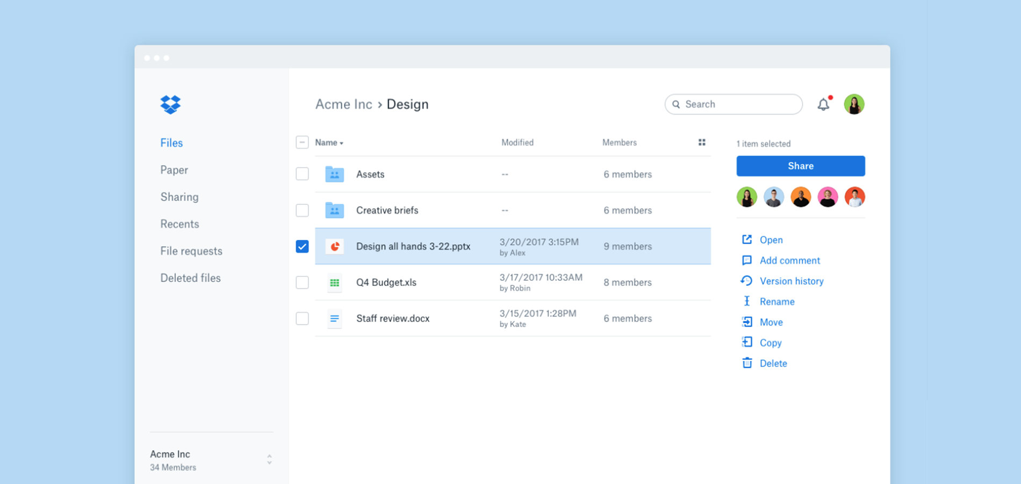
Task: Open the user profile avatar menu
Action: [x=854, y=104]
